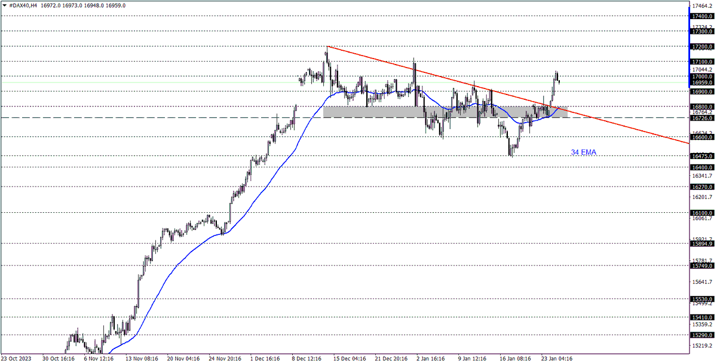Click the '15 Dec 04:16' time label
This screenshot has width=717, height=364.
click(x=350, y=359)
